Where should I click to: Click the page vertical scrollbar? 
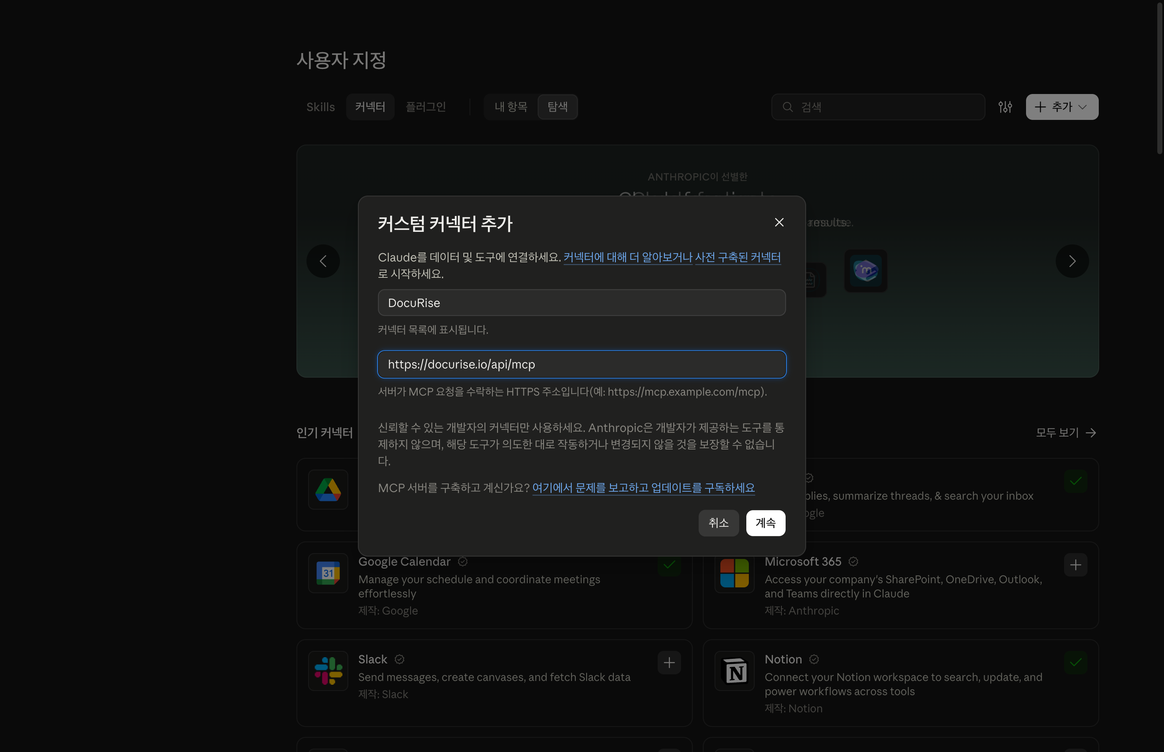1159,78
